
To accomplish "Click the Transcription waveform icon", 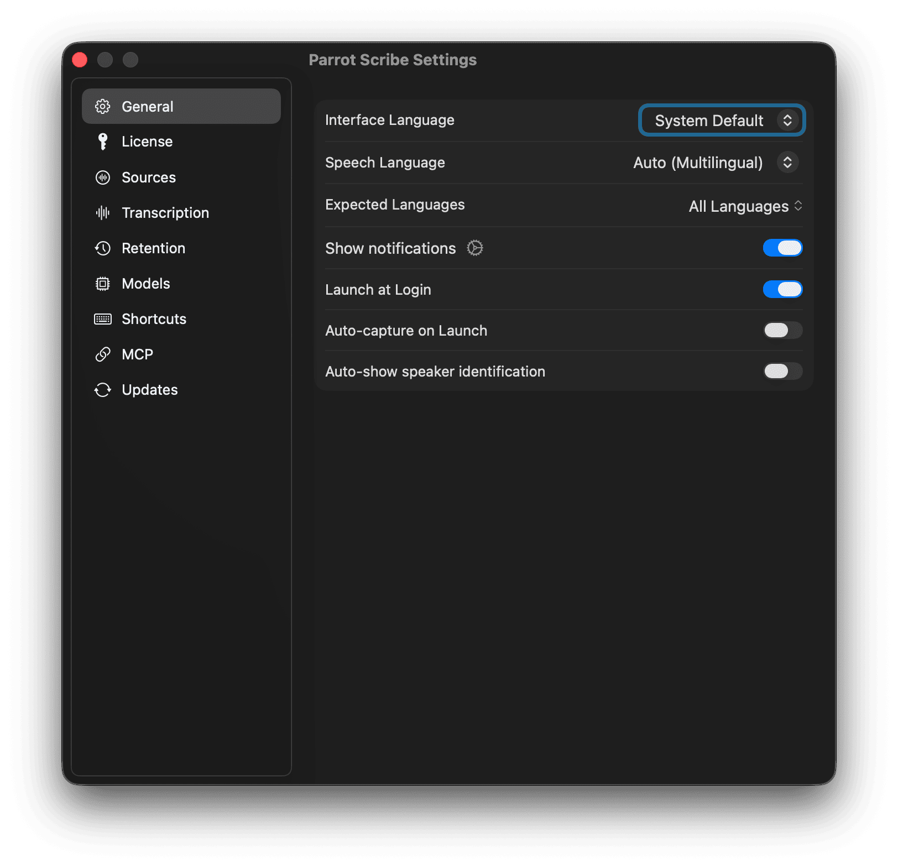I will click(x=103, y=212).
